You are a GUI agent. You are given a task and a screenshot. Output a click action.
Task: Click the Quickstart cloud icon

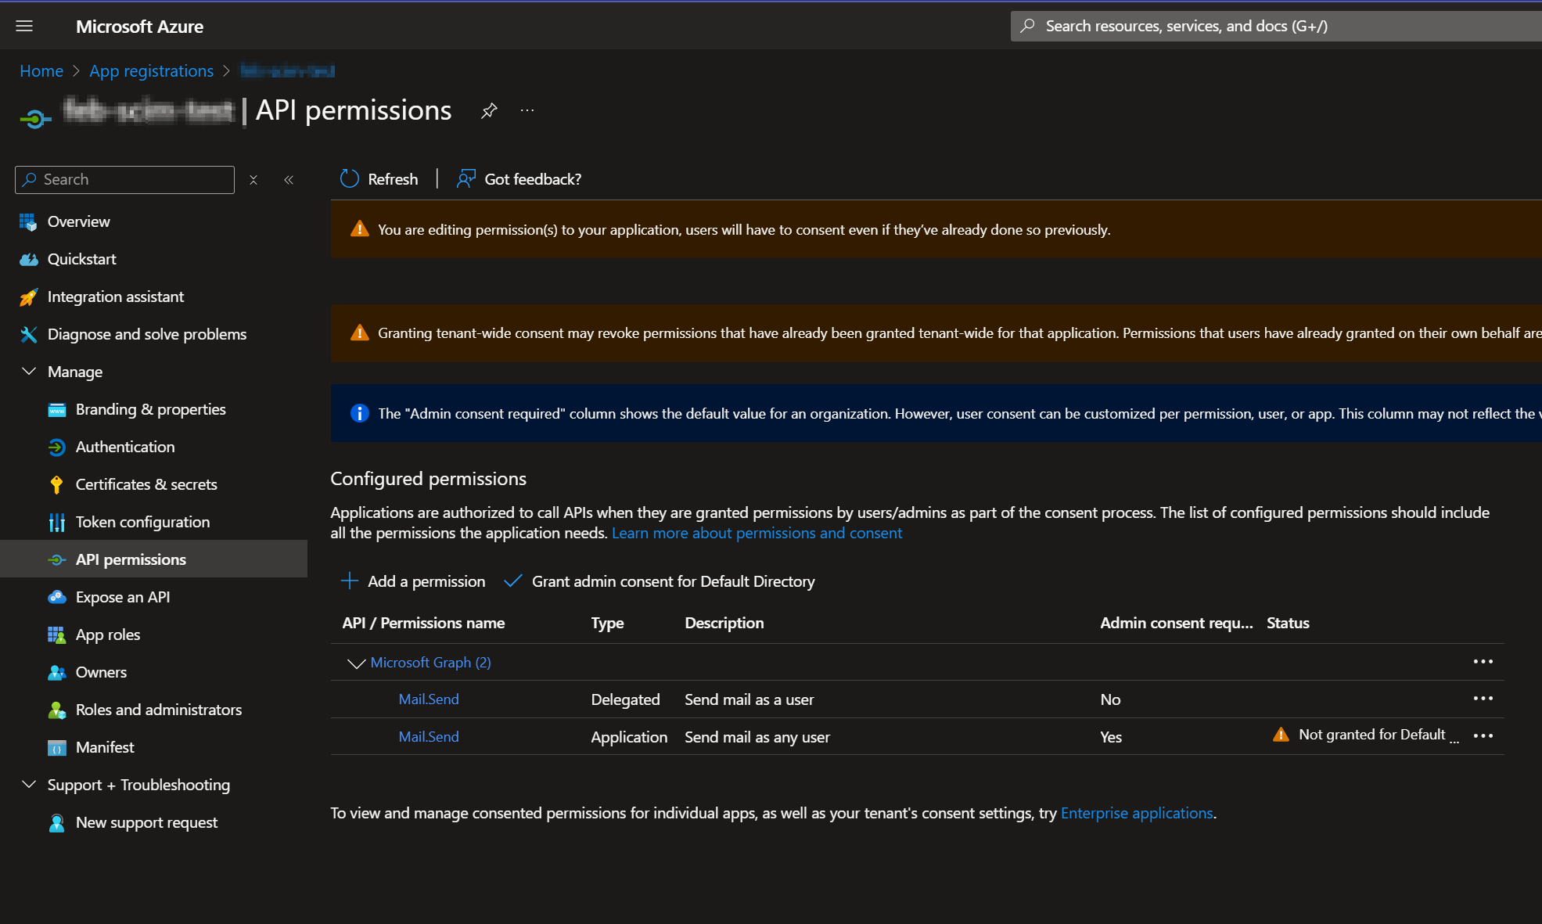(28, 259)
